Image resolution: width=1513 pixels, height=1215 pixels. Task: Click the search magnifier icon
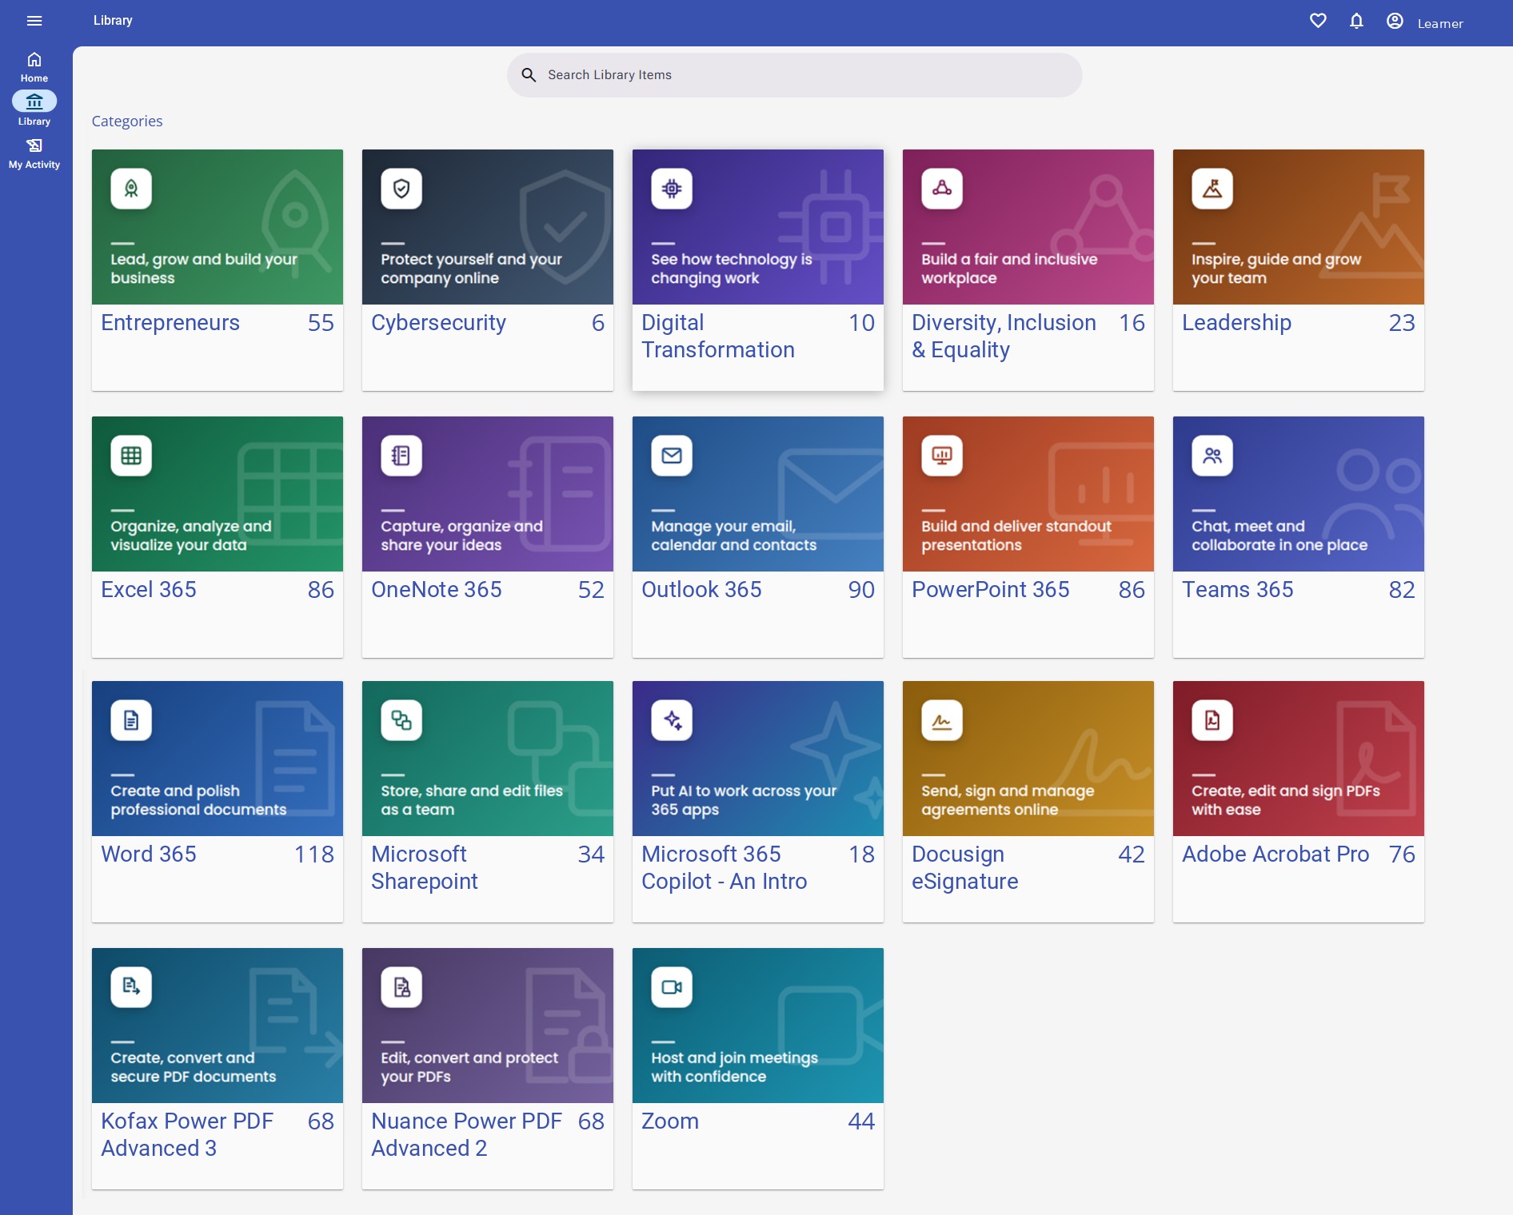[x=529, y=75]
